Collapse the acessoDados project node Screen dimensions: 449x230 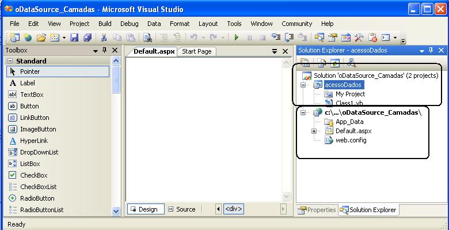point(303,85)
